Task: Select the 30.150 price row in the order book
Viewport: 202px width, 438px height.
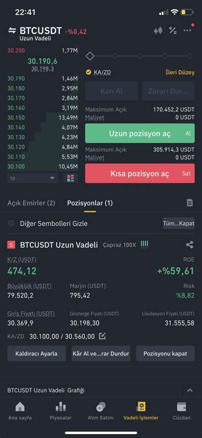Action: point(43,117)
